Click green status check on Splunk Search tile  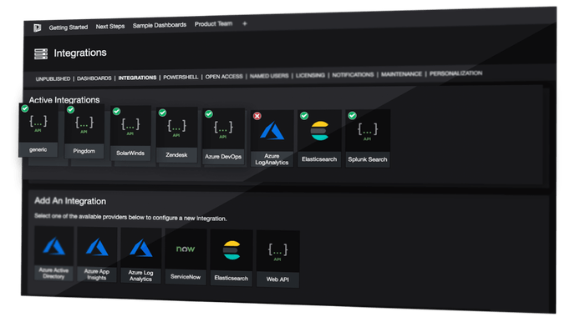click(353, 115)
